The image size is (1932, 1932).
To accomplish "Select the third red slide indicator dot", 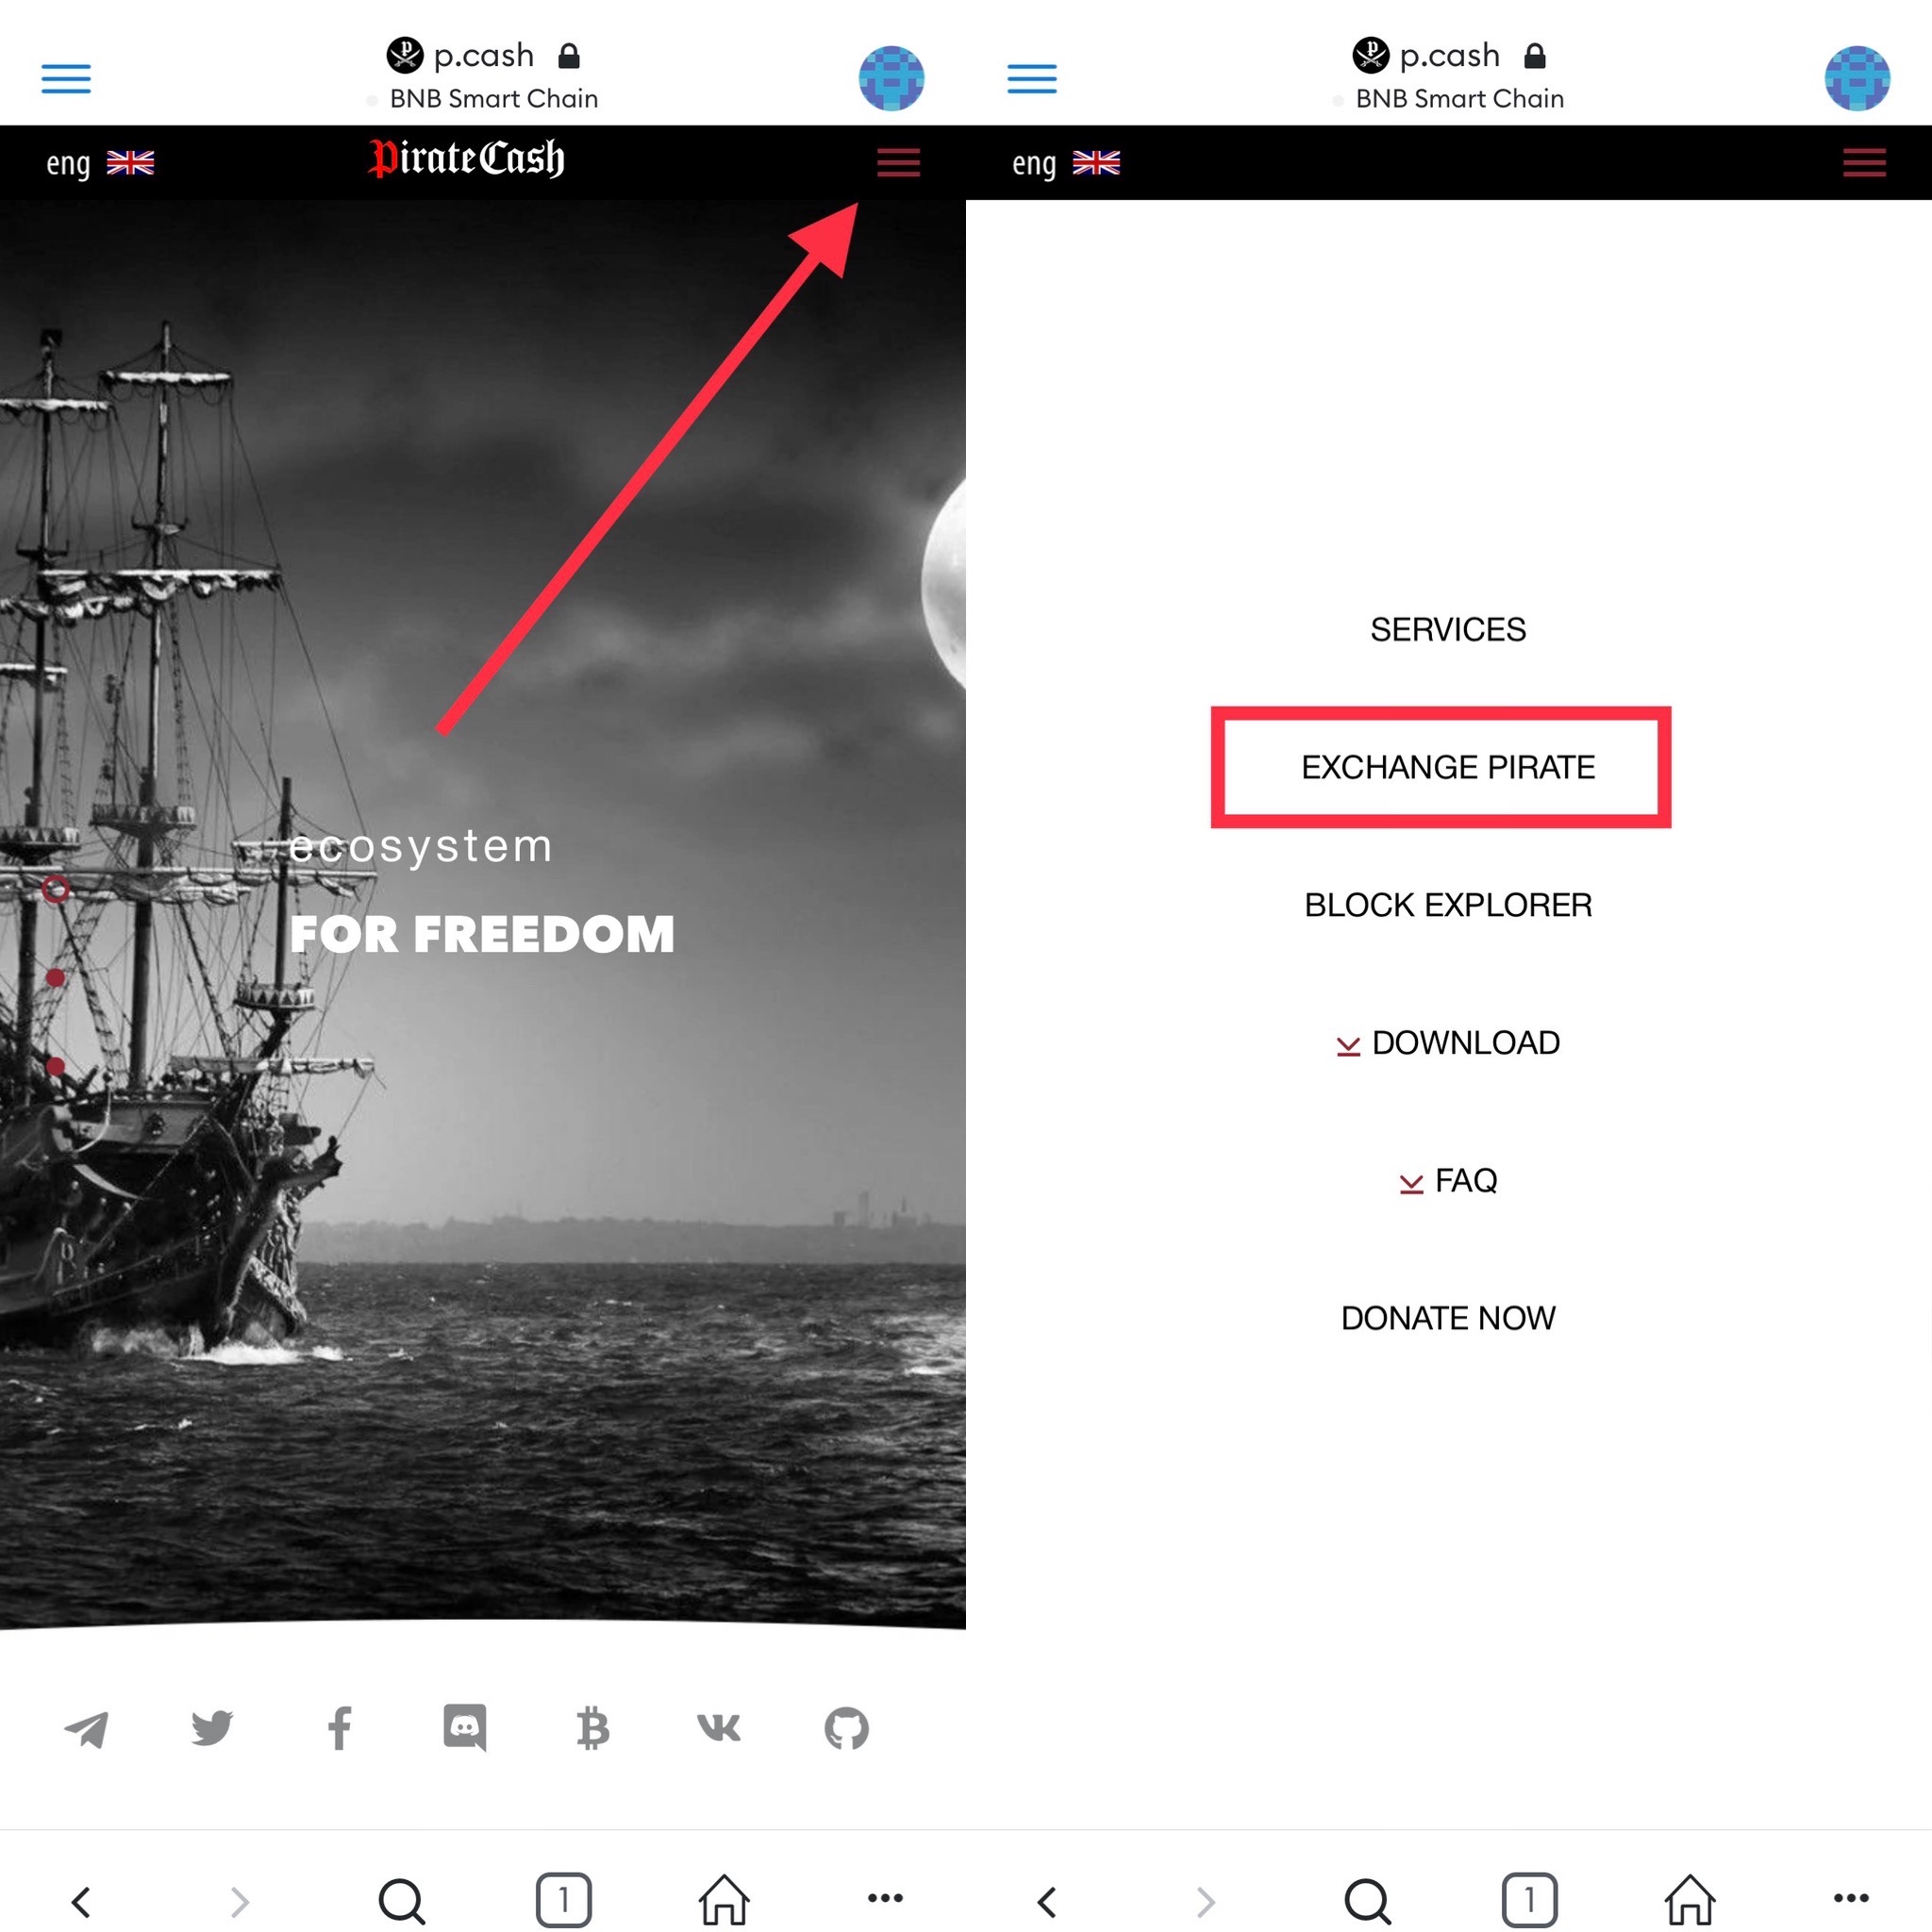I will pos(56,1066).
